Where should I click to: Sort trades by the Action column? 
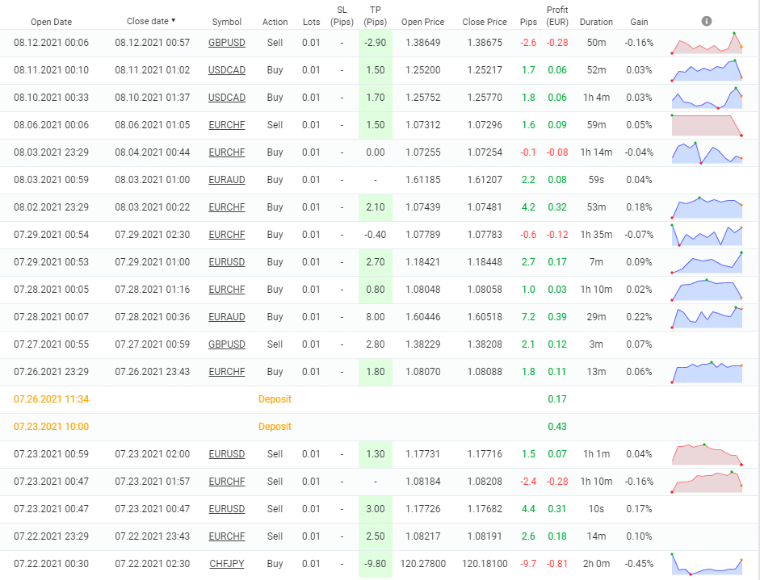pos(275,22)
